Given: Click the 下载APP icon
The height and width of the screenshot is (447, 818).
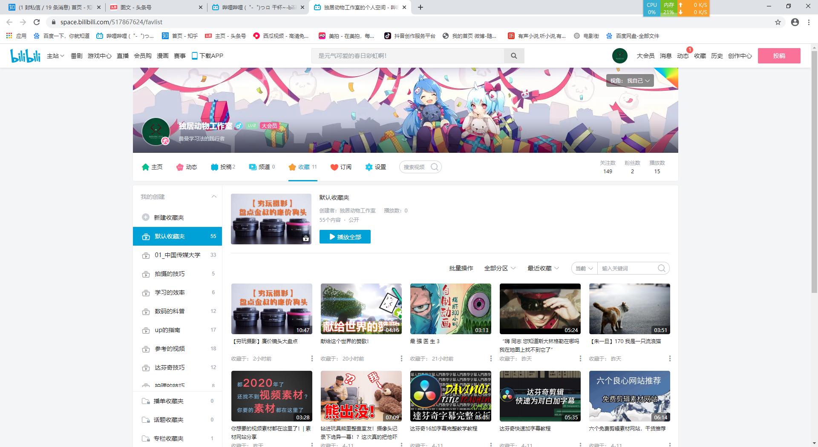Looking at the screenshot, I should tap(195, 55).
